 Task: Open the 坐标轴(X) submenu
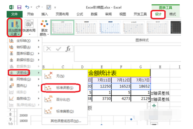(25, 41)
